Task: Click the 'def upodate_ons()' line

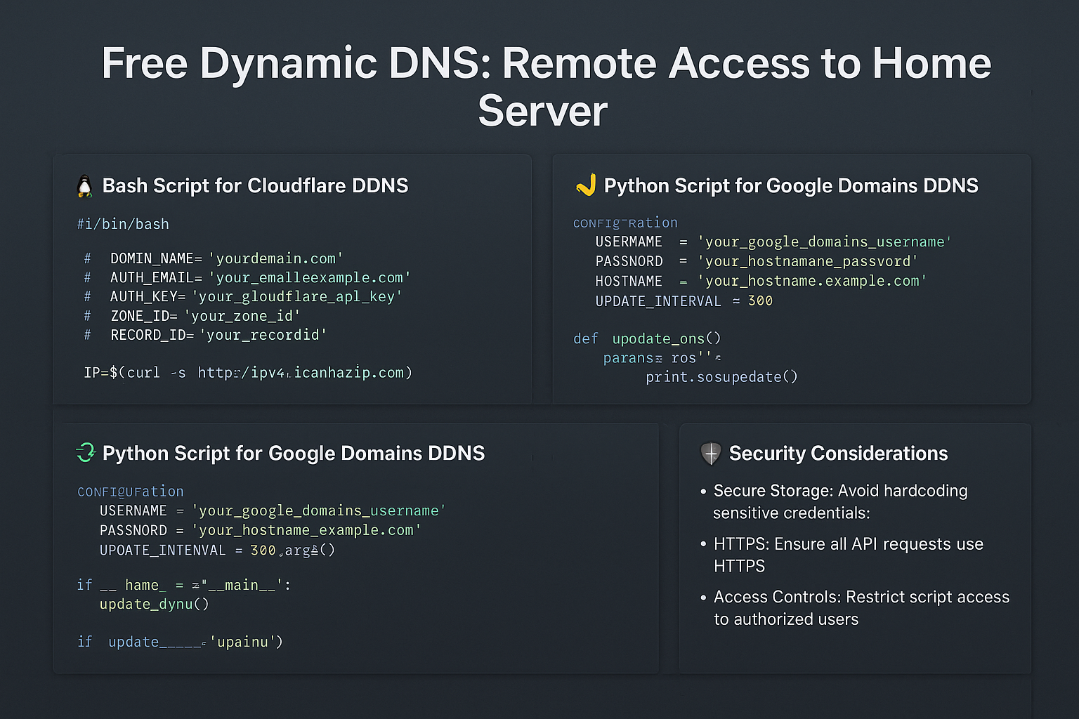Action: tap(647, 338)
